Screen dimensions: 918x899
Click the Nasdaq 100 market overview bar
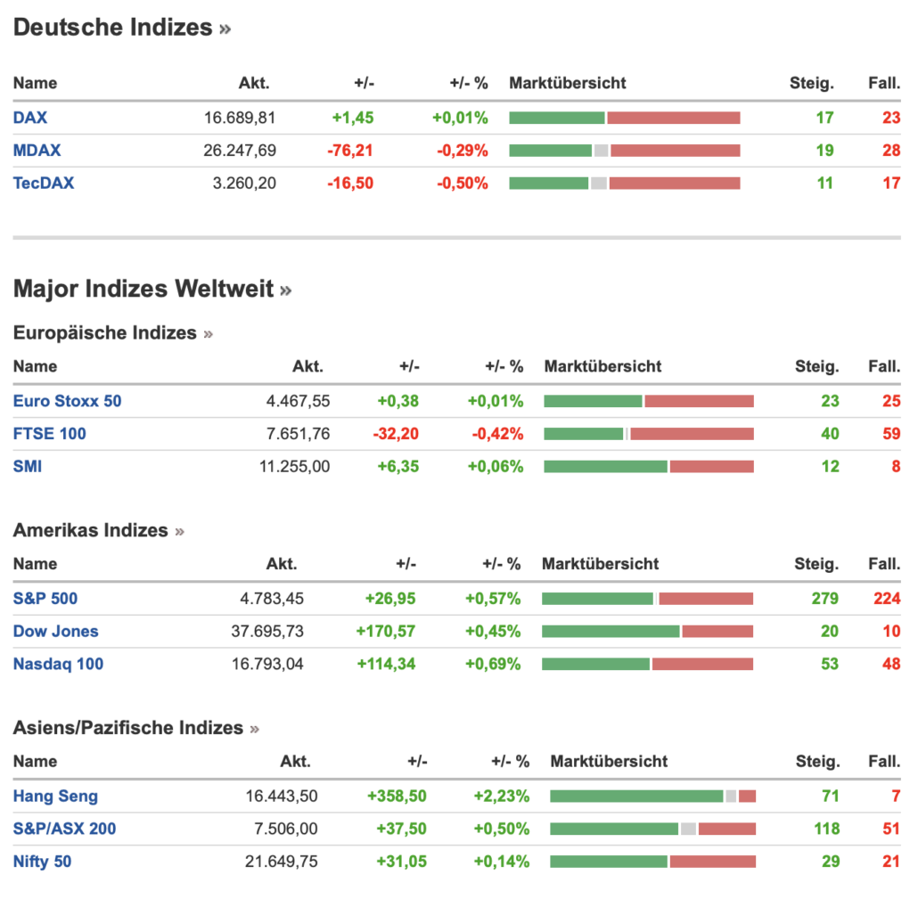pyautogui.click(x=648, y=665)
